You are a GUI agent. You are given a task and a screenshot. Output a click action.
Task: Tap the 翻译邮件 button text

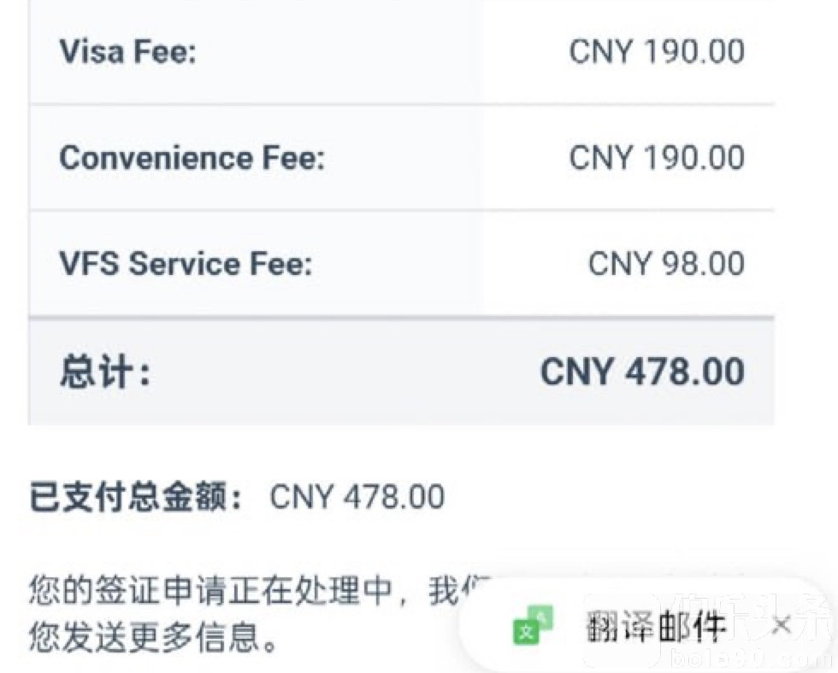[x=656, y=628]
